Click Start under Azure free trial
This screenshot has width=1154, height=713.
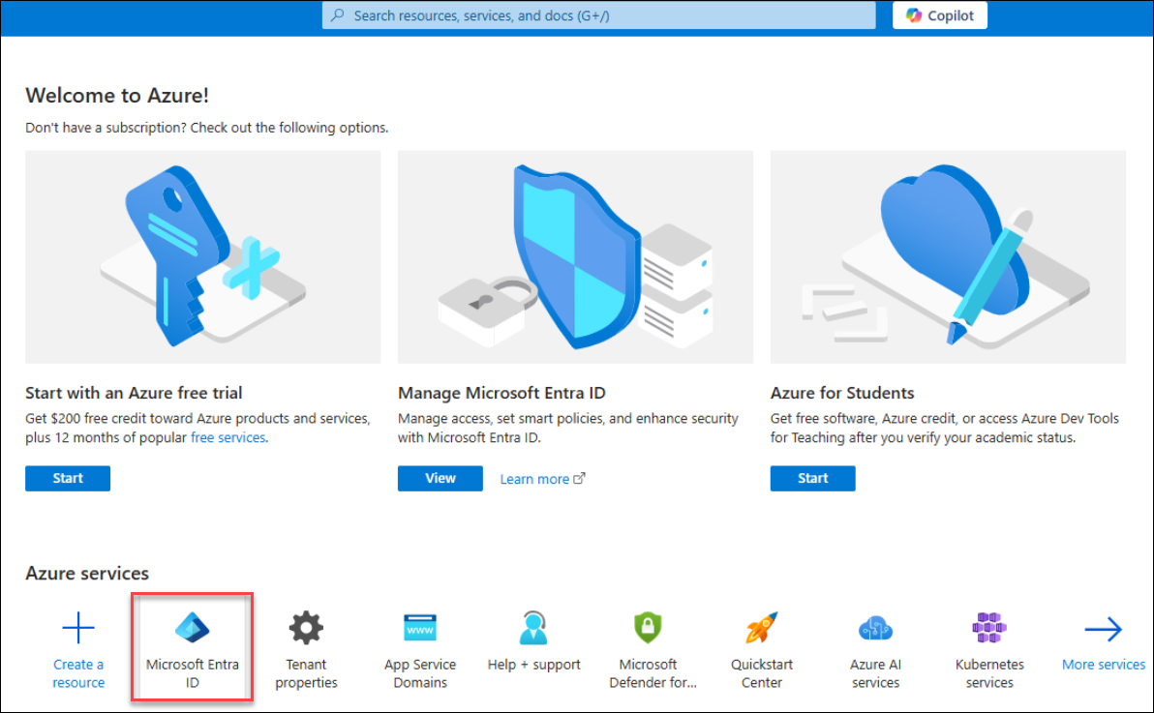[x=68, y=478]
